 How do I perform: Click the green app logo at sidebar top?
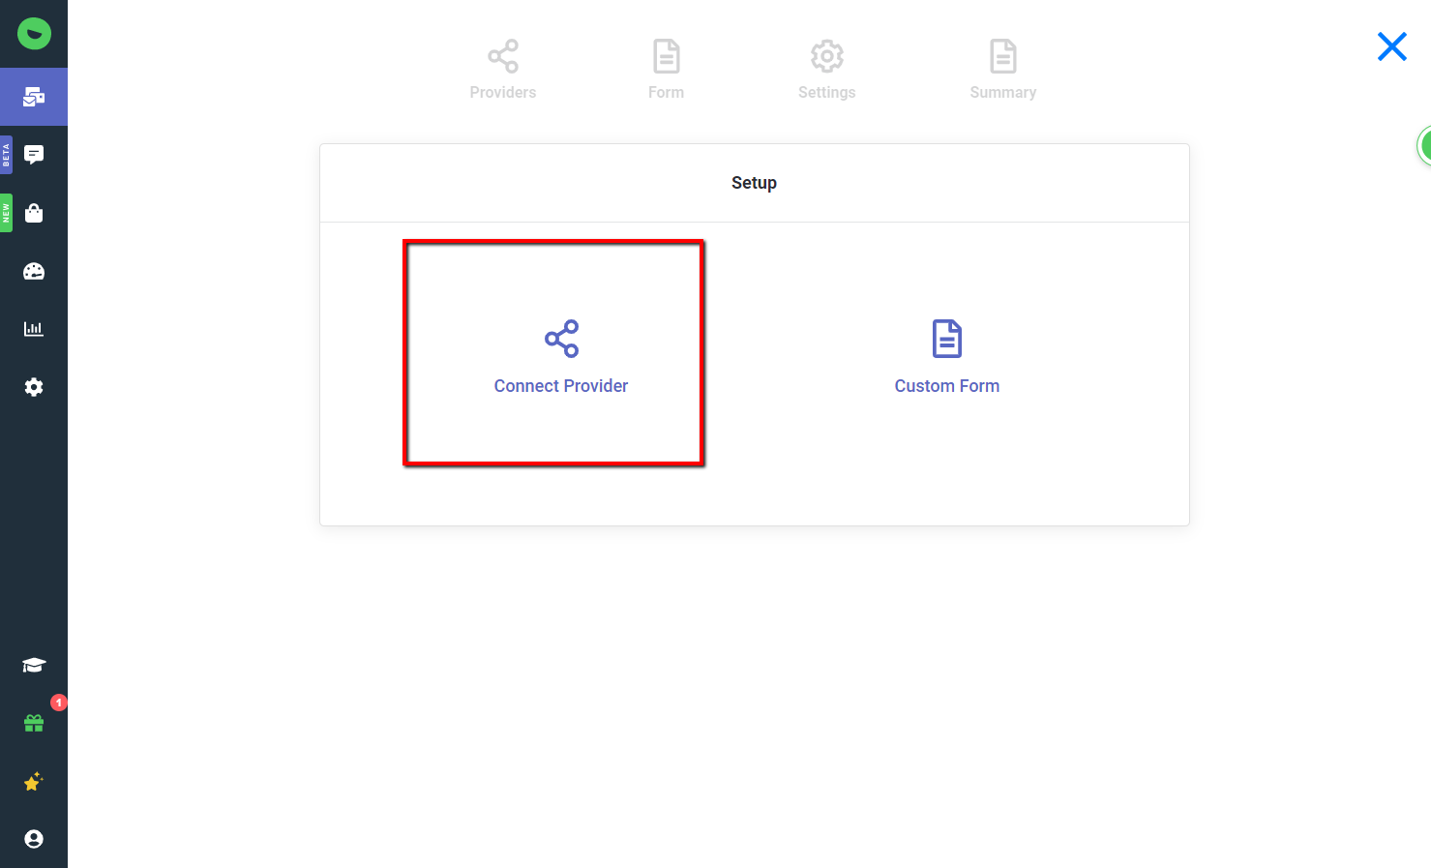[34, 33]
